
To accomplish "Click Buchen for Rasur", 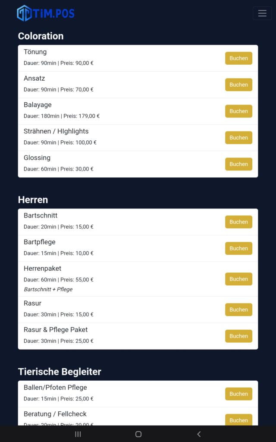I will (x=238, y=309).
